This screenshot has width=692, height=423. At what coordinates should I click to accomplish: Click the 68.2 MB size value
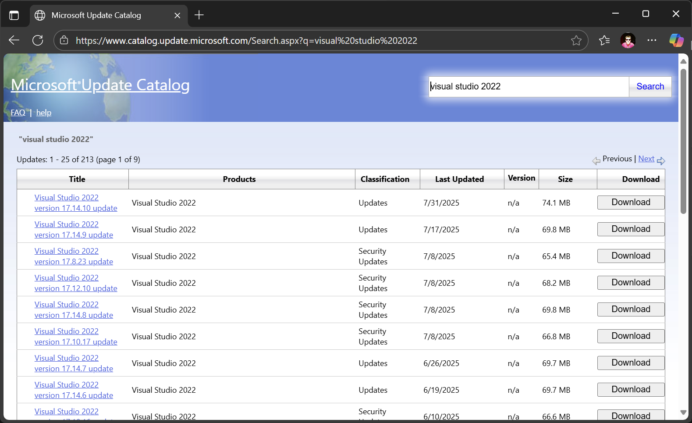coord(556,283)
